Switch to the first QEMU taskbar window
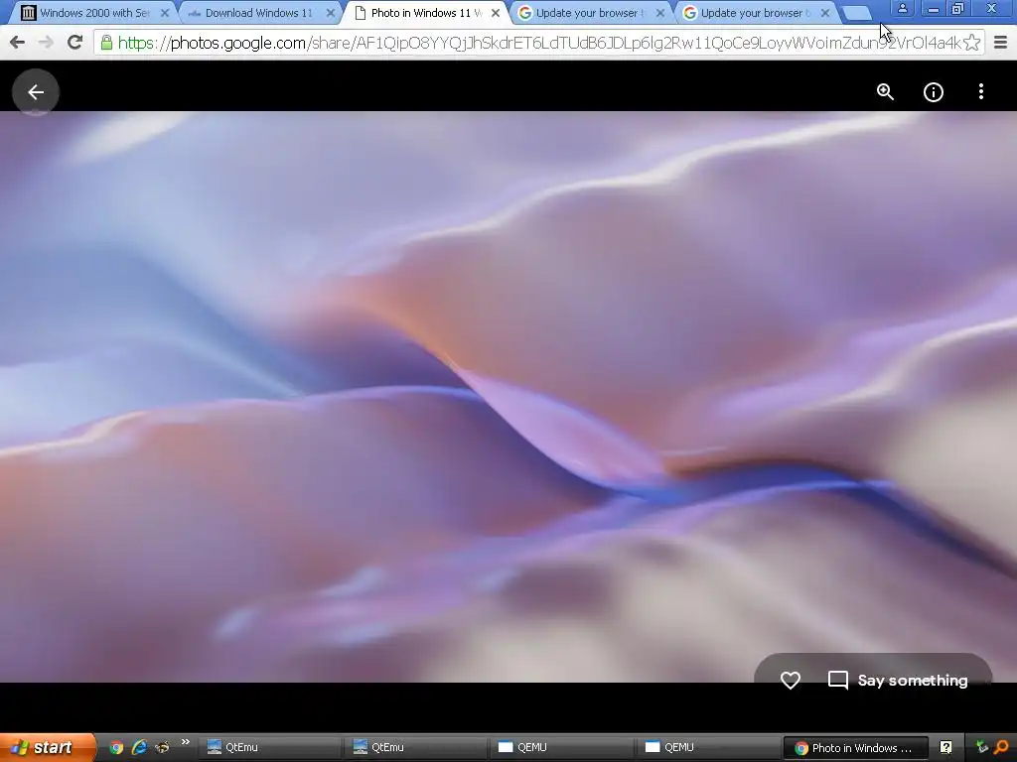 pos(560,747)
